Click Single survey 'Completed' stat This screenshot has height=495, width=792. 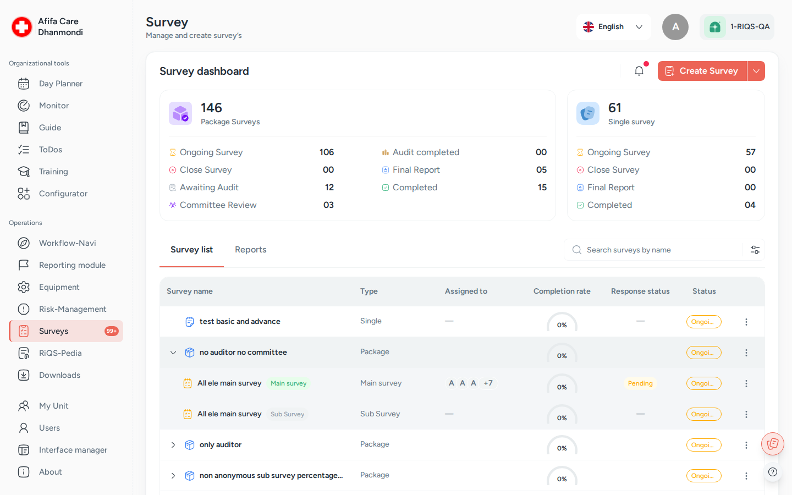(x=666, y=205)
